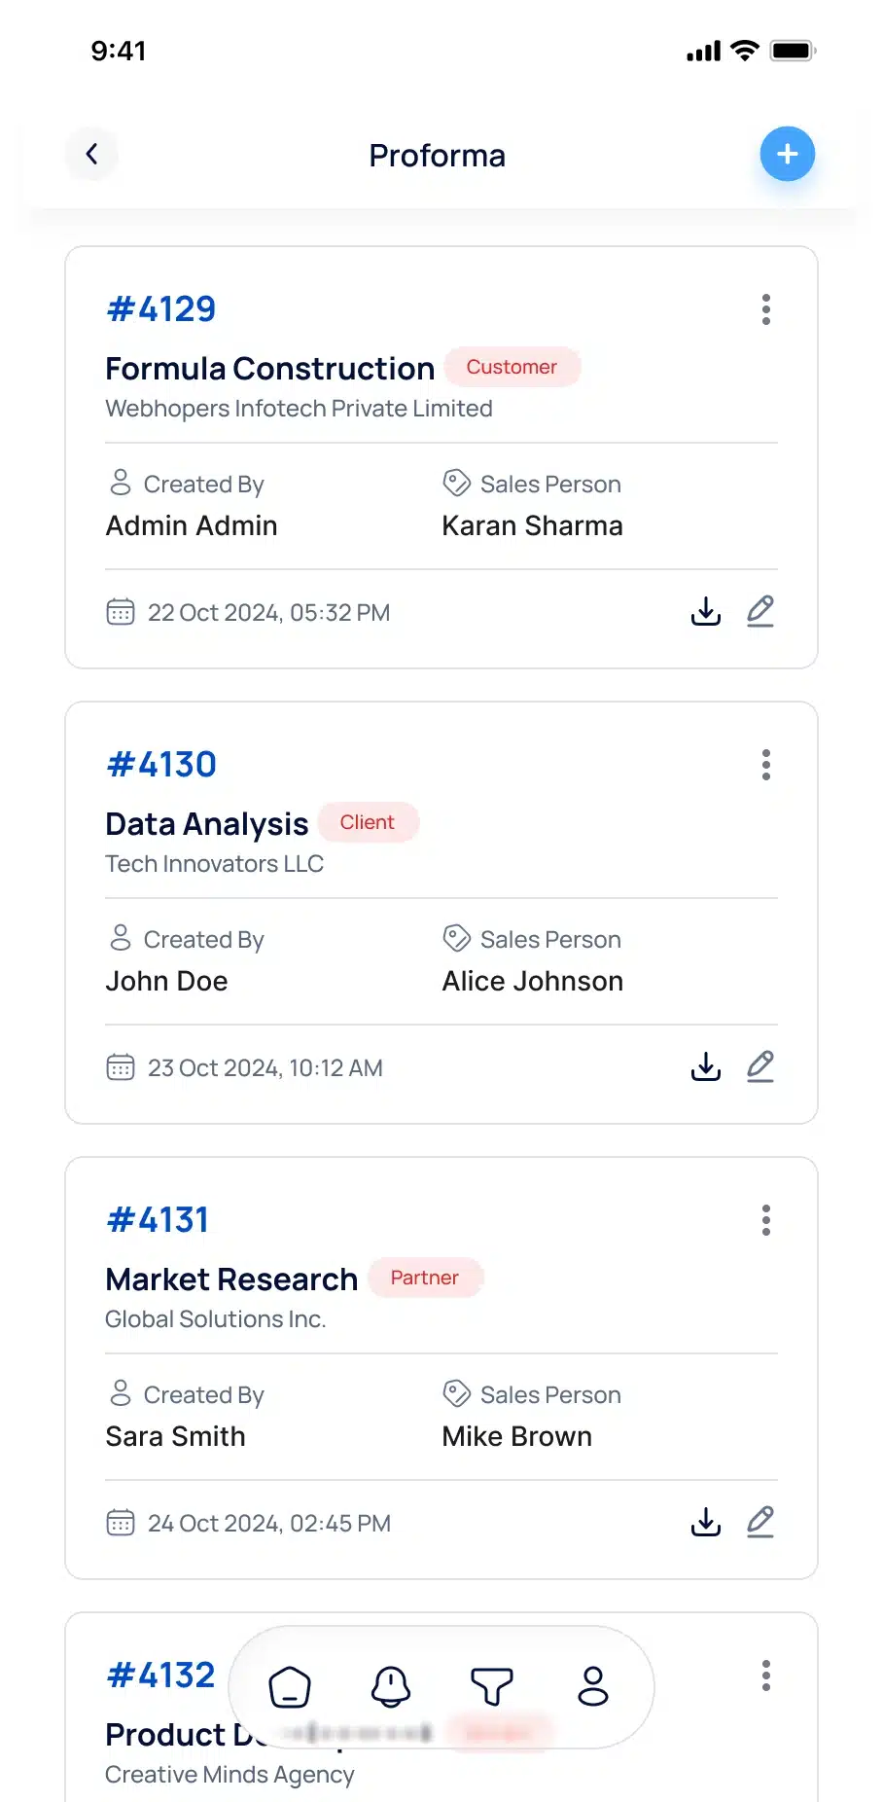Image resolution: width=883 pixels, height=1802 pixels.
Task: Tap the blue plus add button
Action: (x=787, y=154)
